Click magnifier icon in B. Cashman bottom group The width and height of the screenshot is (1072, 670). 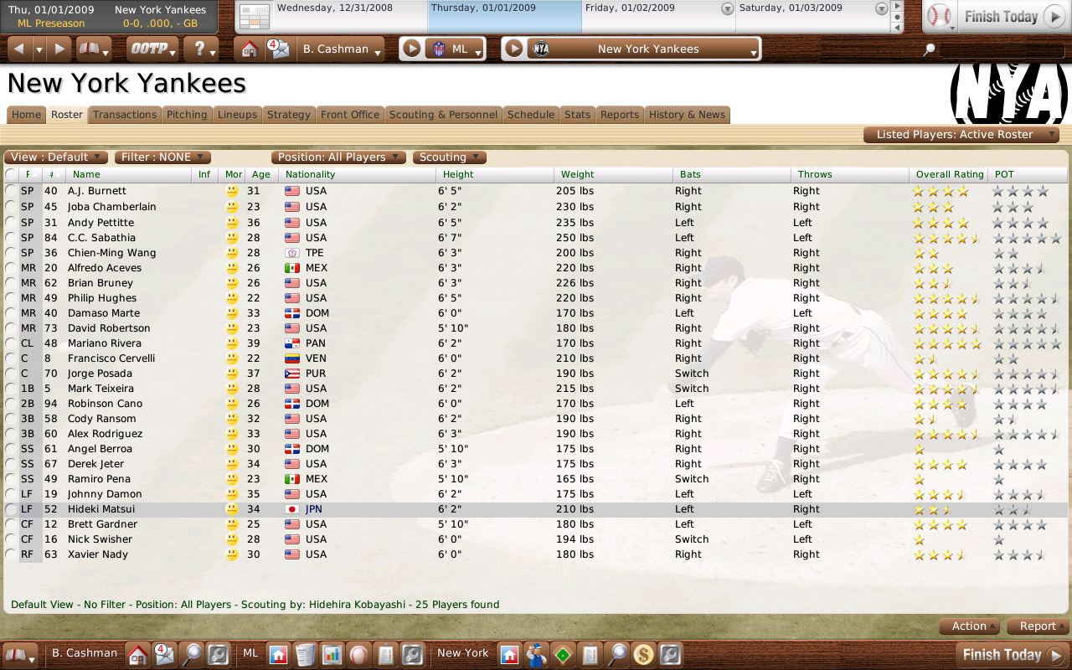pos(193,654)
